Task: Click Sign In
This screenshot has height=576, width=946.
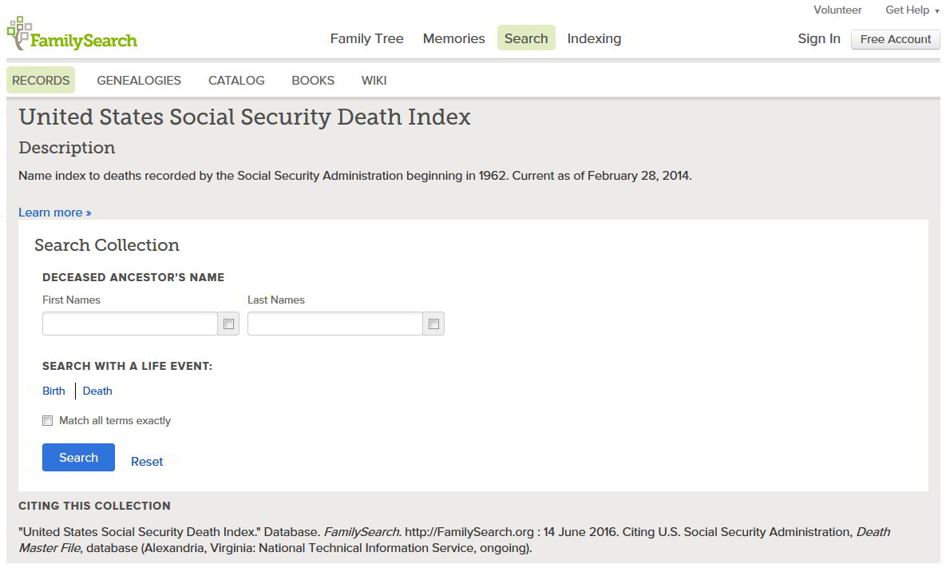Action: point(819,38)
